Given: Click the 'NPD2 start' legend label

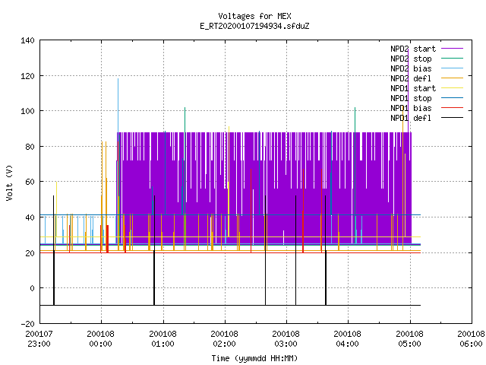Looking at the screenshot, I should [x=413, y=49].
